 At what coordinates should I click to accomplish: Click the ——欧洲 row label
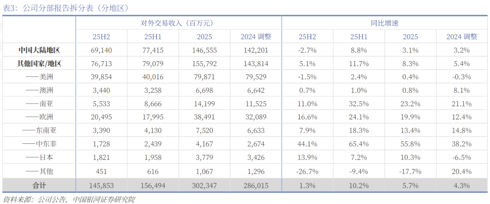[39, 117]
